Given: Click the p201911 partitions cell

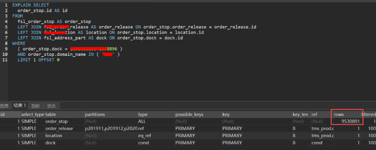Looking at the screenshot, I should pos(111,128).
